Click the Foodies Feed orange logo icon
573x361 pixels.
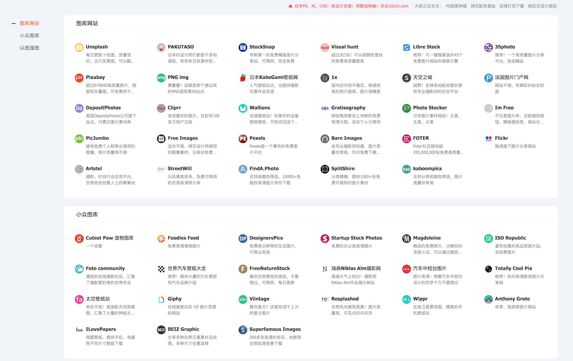click(161, 238)
